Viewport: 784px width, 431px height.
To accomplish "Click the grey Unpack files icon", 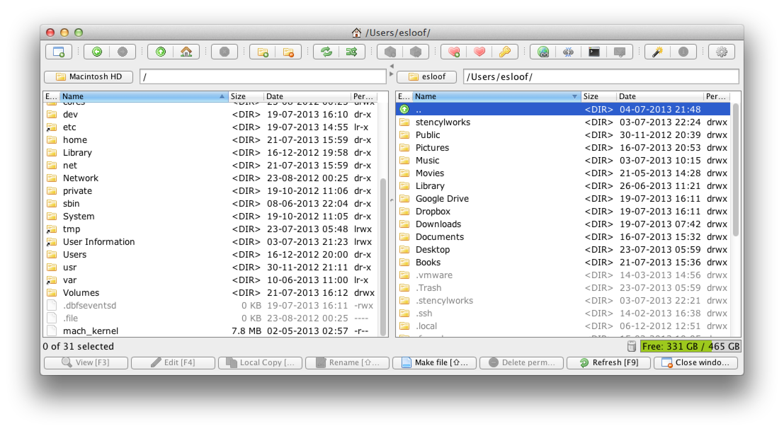I will [416, 52].
